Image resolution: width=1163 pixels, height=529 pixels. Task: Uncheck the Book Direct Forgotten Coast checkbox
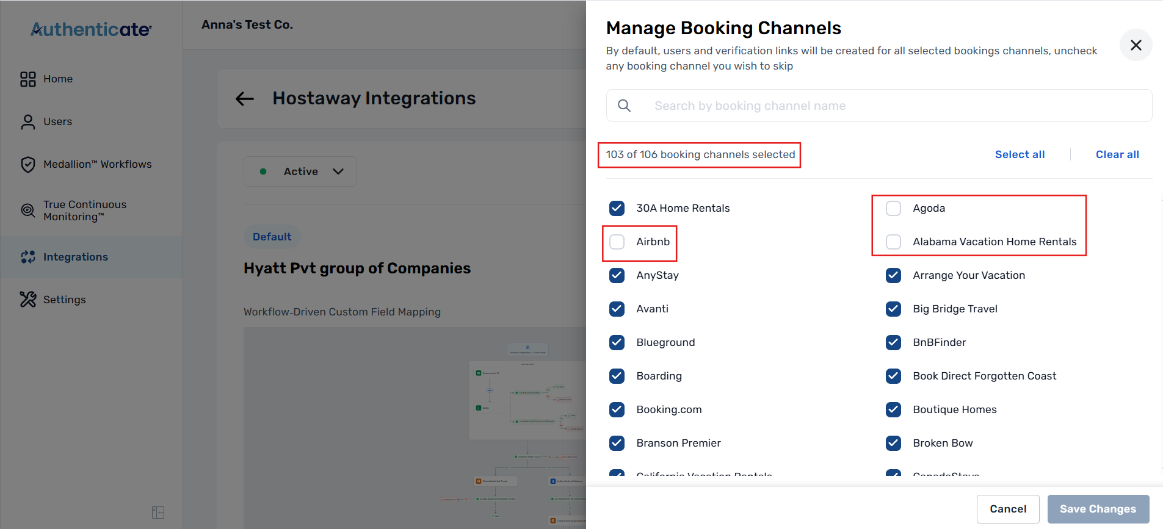pyautogui.click(x=893, y=376)
